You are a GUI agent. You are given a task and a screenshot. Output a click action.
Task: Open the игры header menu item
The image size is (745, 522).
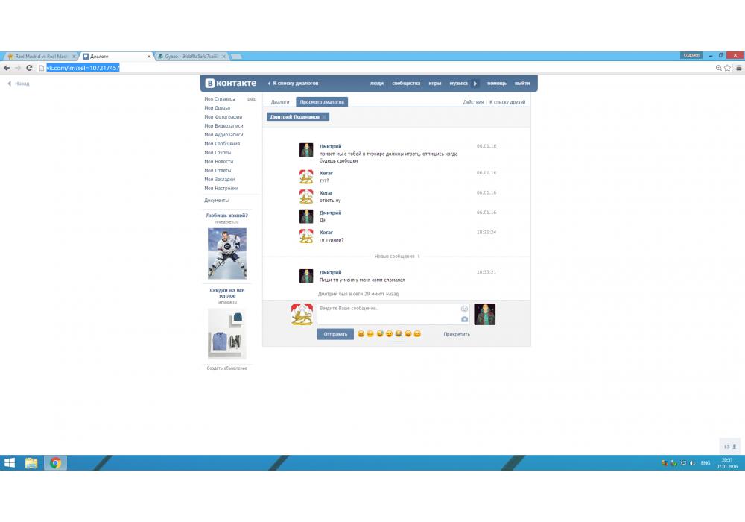click(x=435, y=84)
